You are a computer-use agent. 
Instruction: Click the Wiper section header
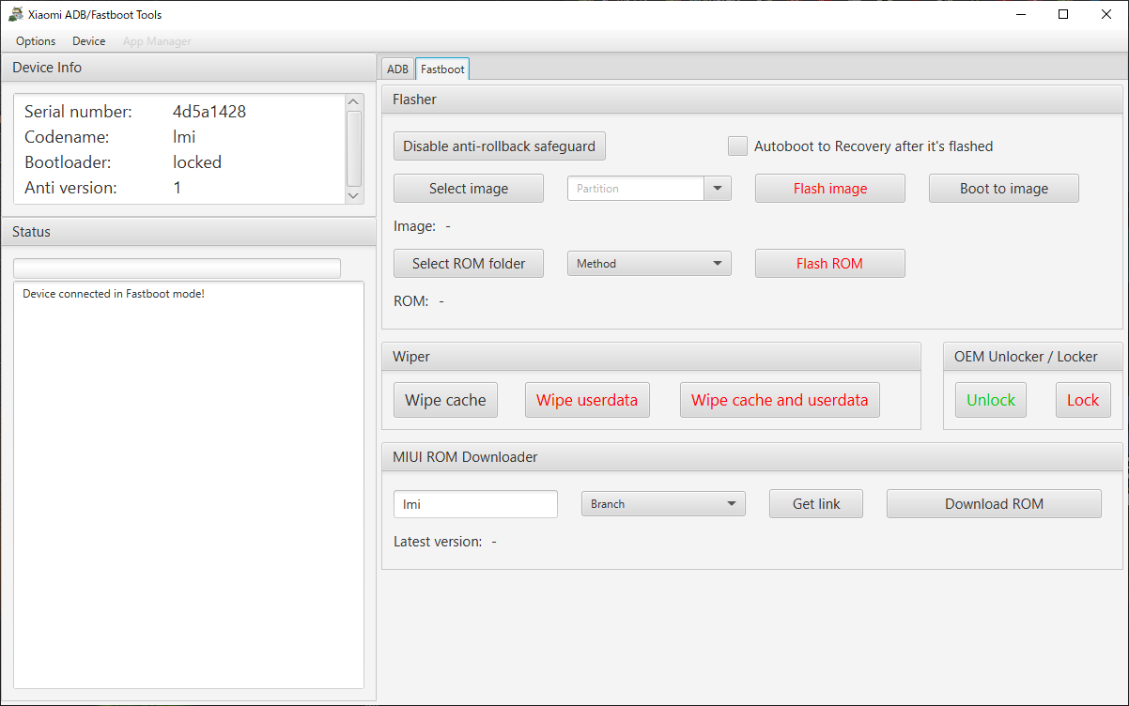(651, 357)
